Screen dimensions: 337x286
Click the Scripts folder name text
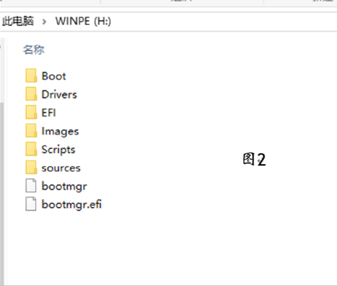(59, 149)
